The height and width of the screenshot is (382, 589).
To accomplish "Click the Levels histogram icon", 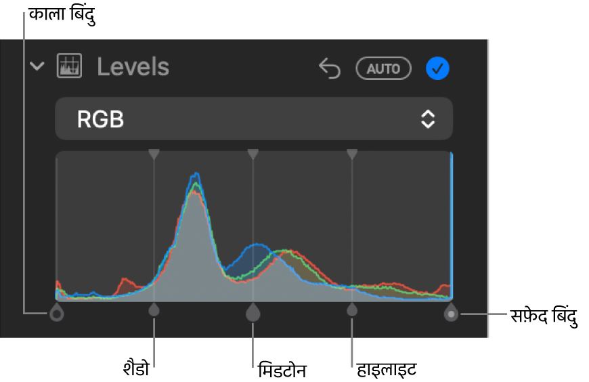I will [69, 66].
